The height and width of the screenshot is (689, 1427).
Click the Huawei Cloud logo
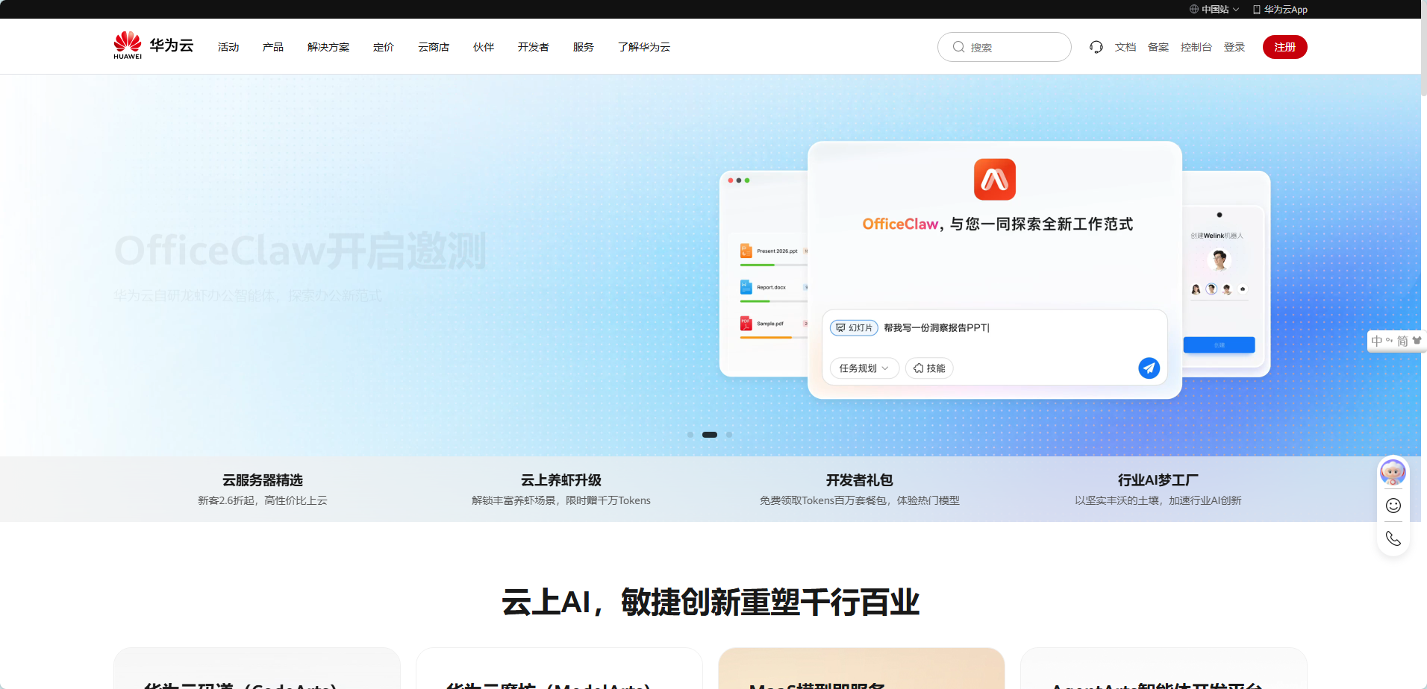point(153,45)
